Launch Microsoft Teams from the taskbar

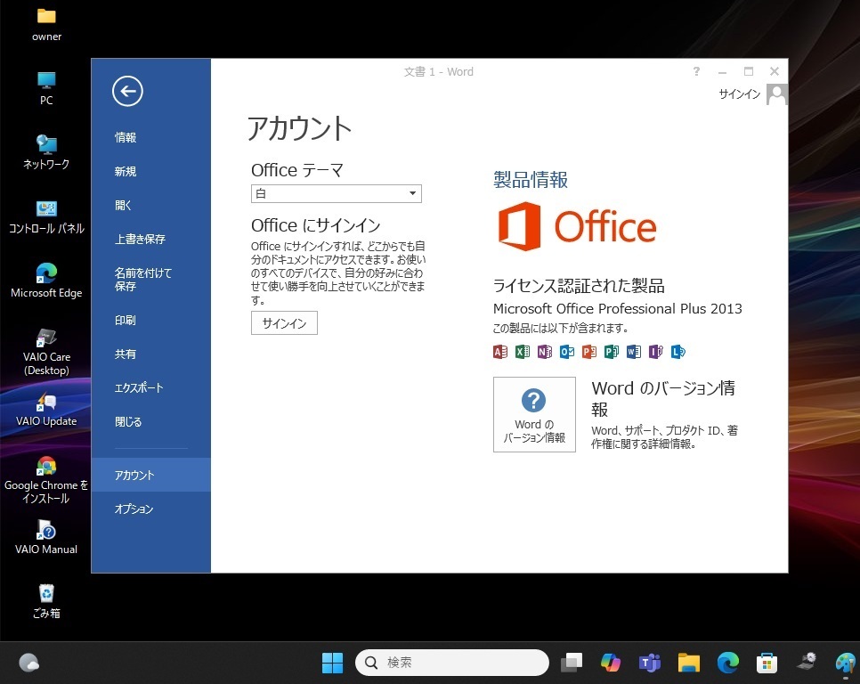[x=649, y=663]
